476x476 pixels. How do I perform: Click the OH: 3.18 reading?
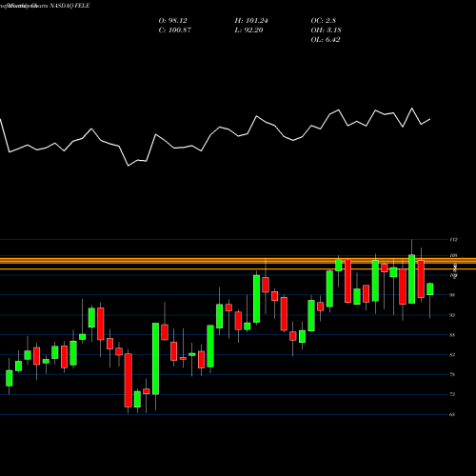(326, 30)
